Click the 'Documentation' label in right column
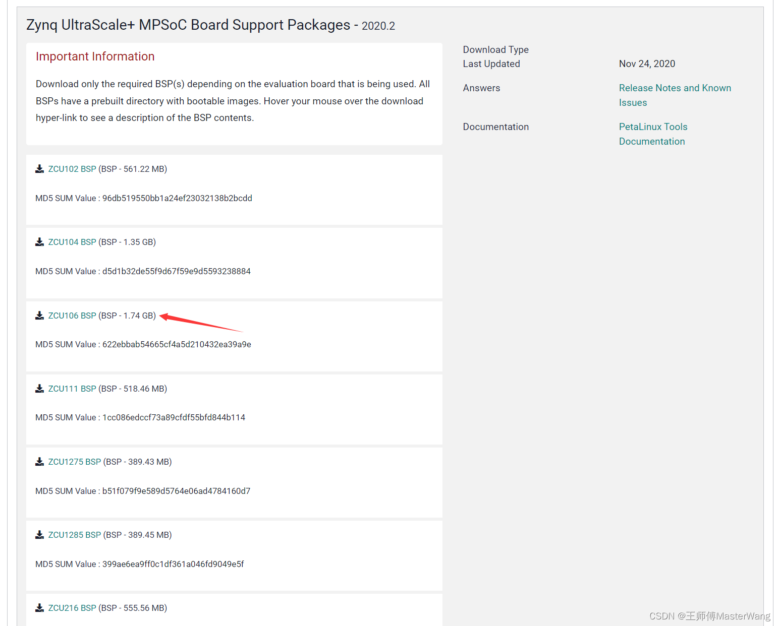The width and height of the screenshot is (778, 626). point(495,127)
